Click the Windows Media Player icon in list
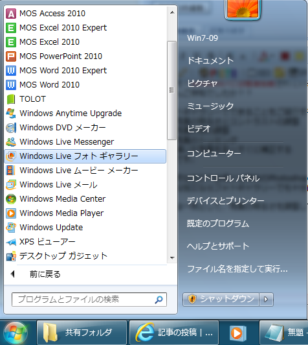 (11, 213)
